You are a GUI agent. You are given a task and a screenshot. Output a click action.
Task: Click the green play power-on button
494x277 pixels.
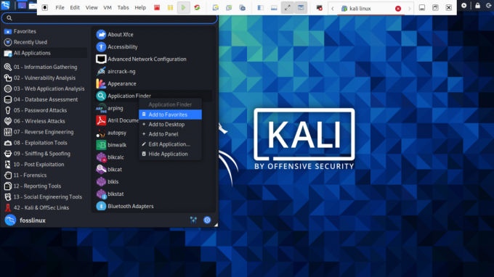coord(183,7)
